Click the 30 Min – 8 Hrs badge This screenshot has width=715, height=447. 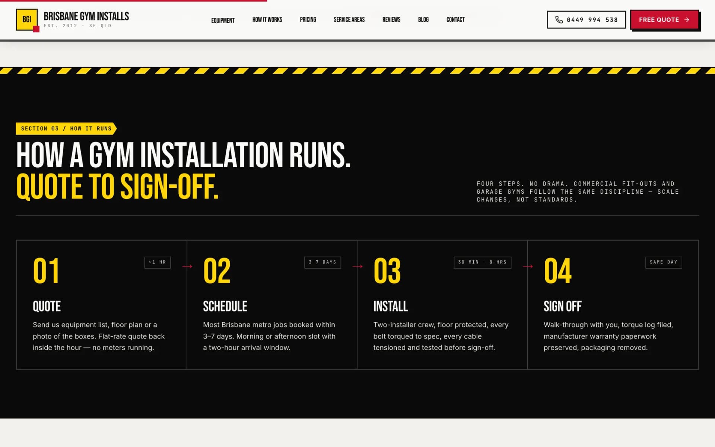click(x=482, y=262)
